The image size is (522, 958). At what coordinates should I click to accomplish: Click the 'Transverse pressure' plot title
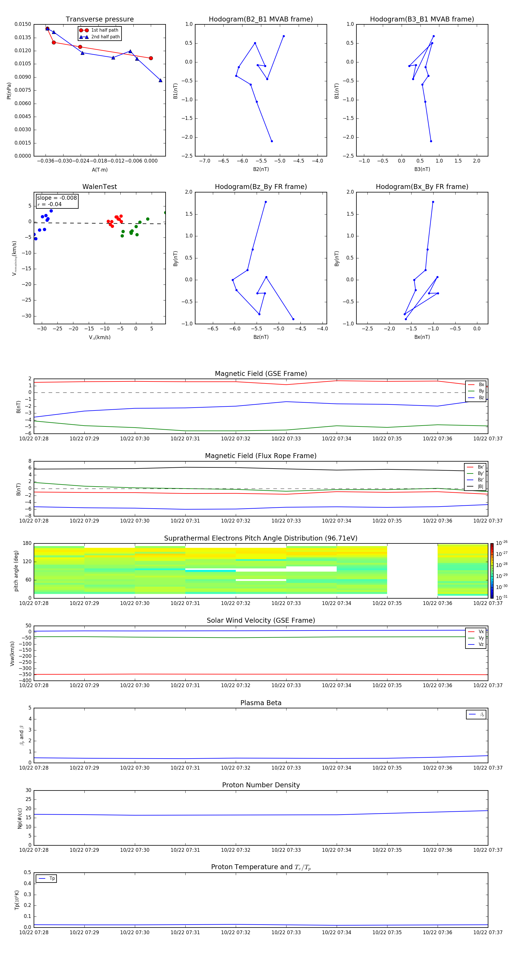[99, 19]
